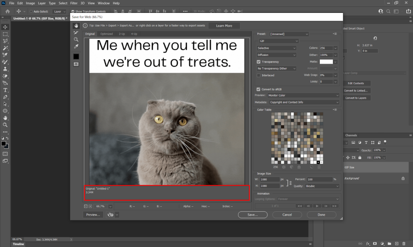Select the Lasso tool
This screenshot has height=247, width=413.
point(5,41)
